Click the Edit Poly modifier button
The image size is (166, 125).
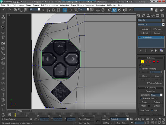(x=145, y=33)
